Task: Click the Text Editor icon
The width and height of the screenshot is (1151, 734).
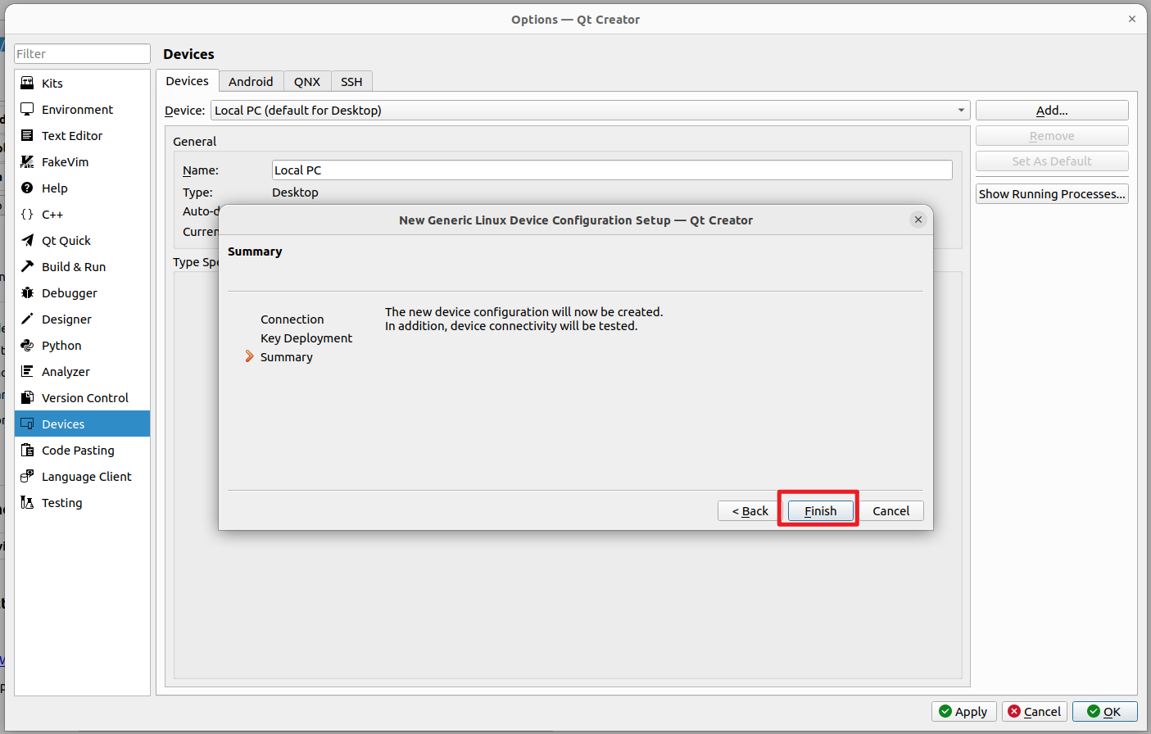Action: coord(27,135)
